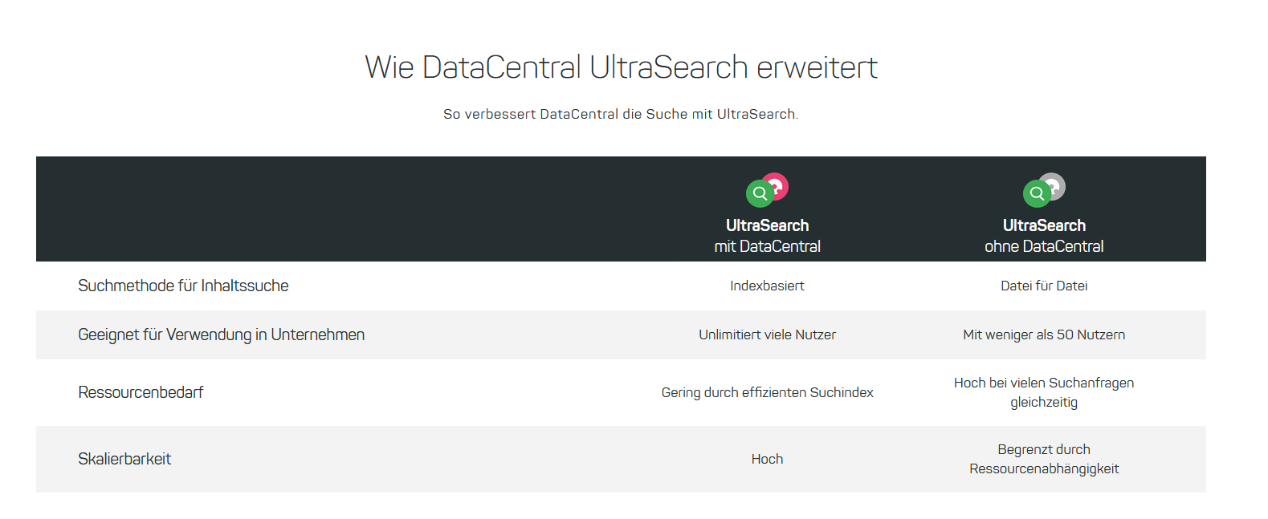Click the gray DataCentral circle icon
The height and width of the screenshot is (519, 1268).
tap(1054, 186)
